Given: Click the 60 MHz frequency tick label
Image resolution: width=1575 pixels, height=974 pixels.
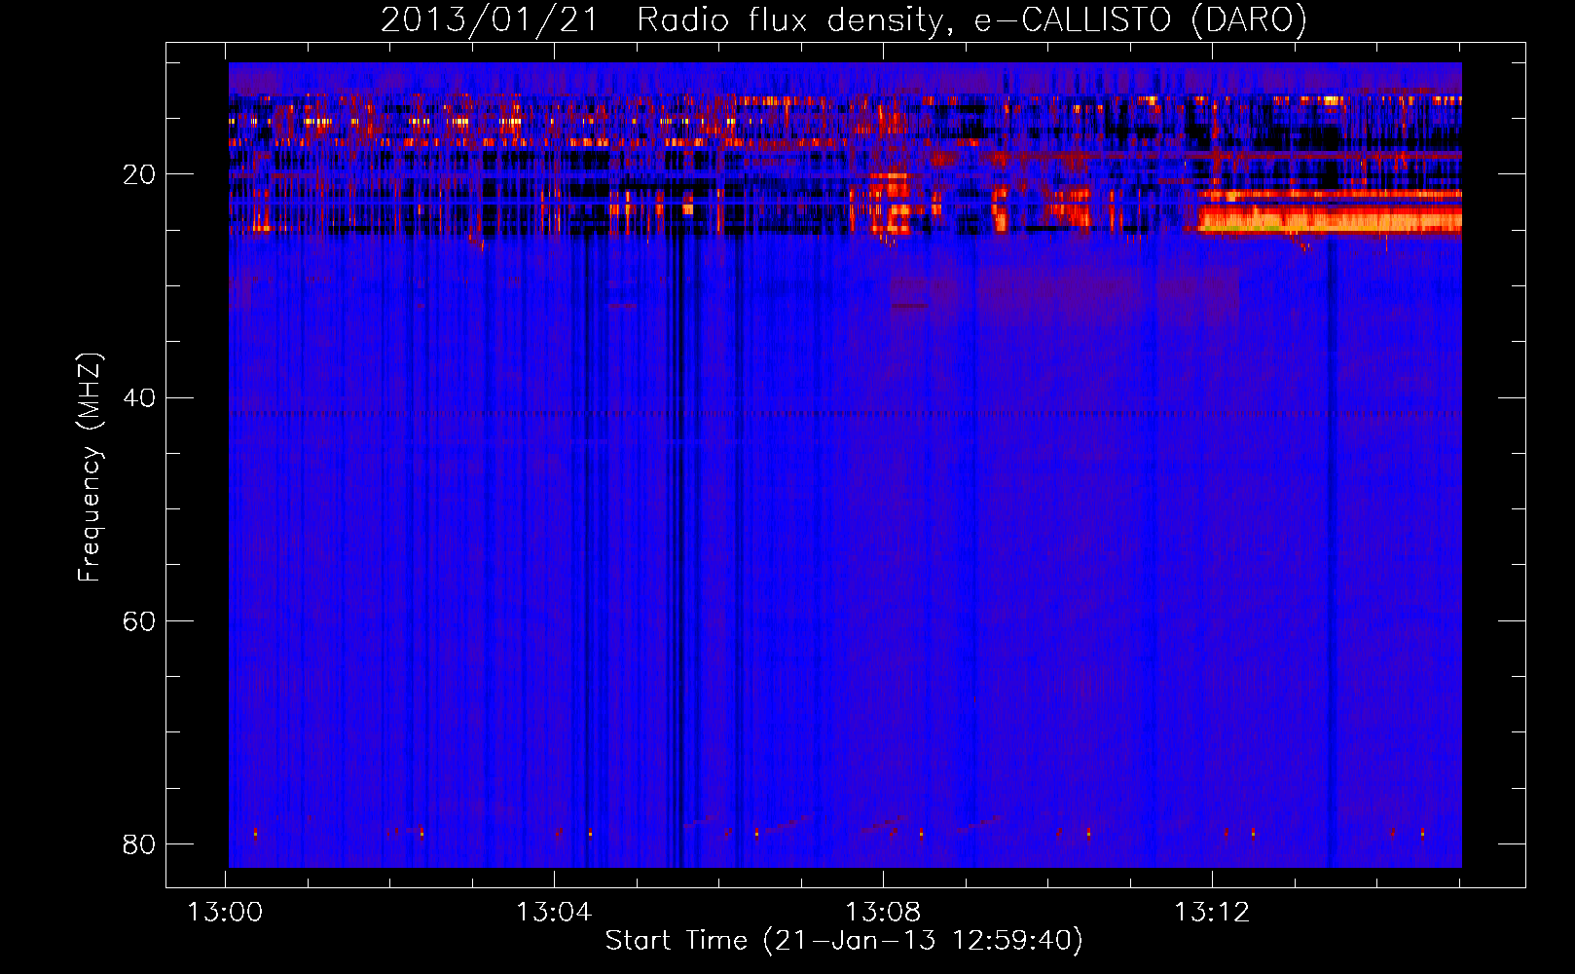Looking at the screenshot, I should (139, 620).
